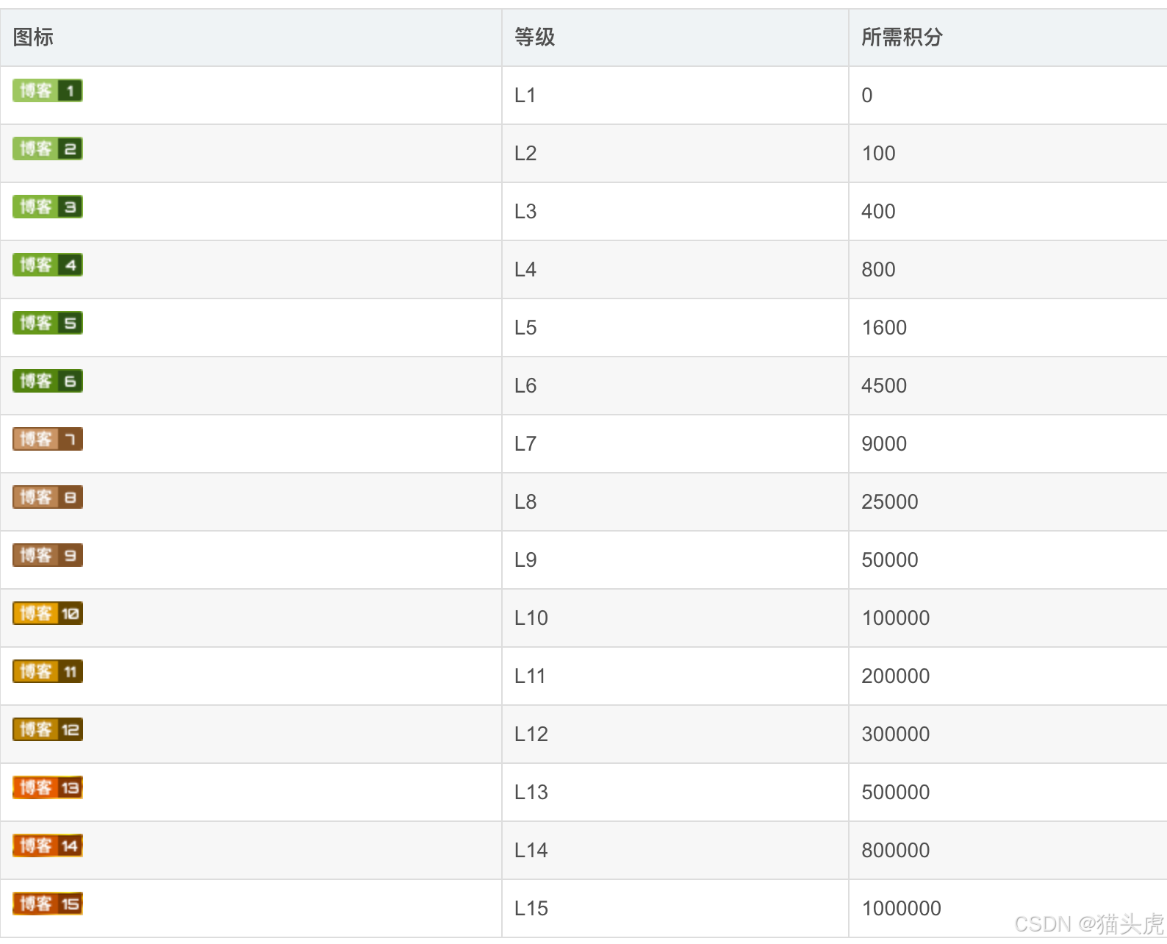Click the level 3 blog badge icon
This screenshot has width=1167, height=944.
[x=48, y=207]
